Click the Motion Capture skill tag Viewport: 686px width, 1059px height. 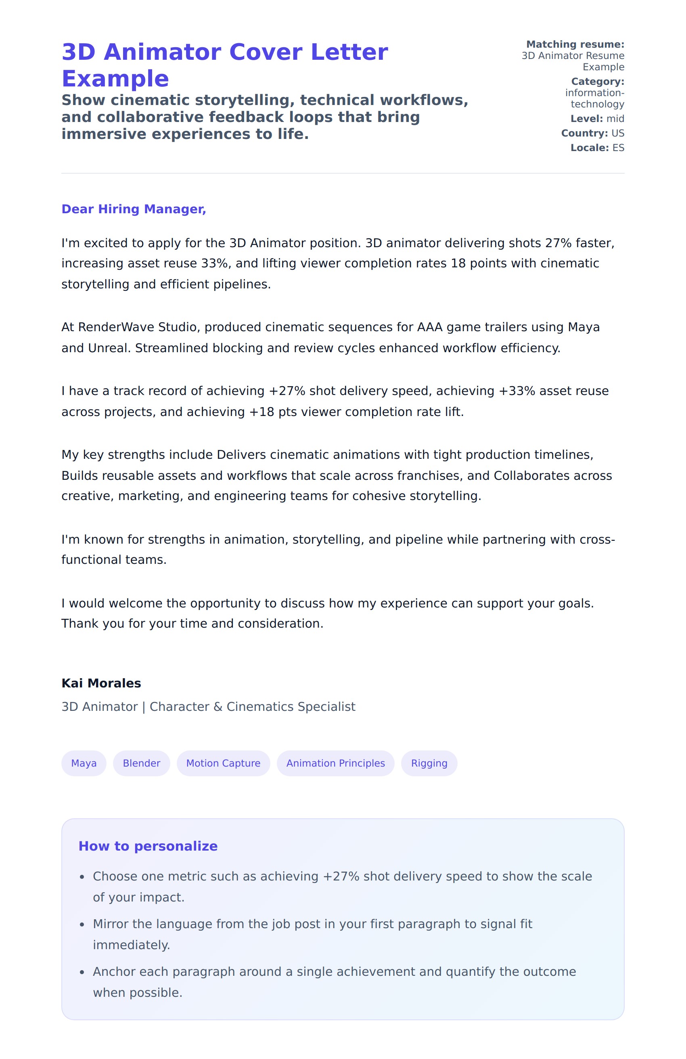[223, 763]
